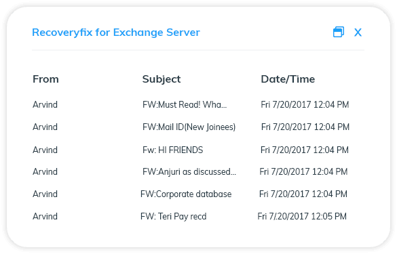This screenshot has width=397, height=254.
Task: Select the FW: Teri Pay recd message
Action: point(174,216)
